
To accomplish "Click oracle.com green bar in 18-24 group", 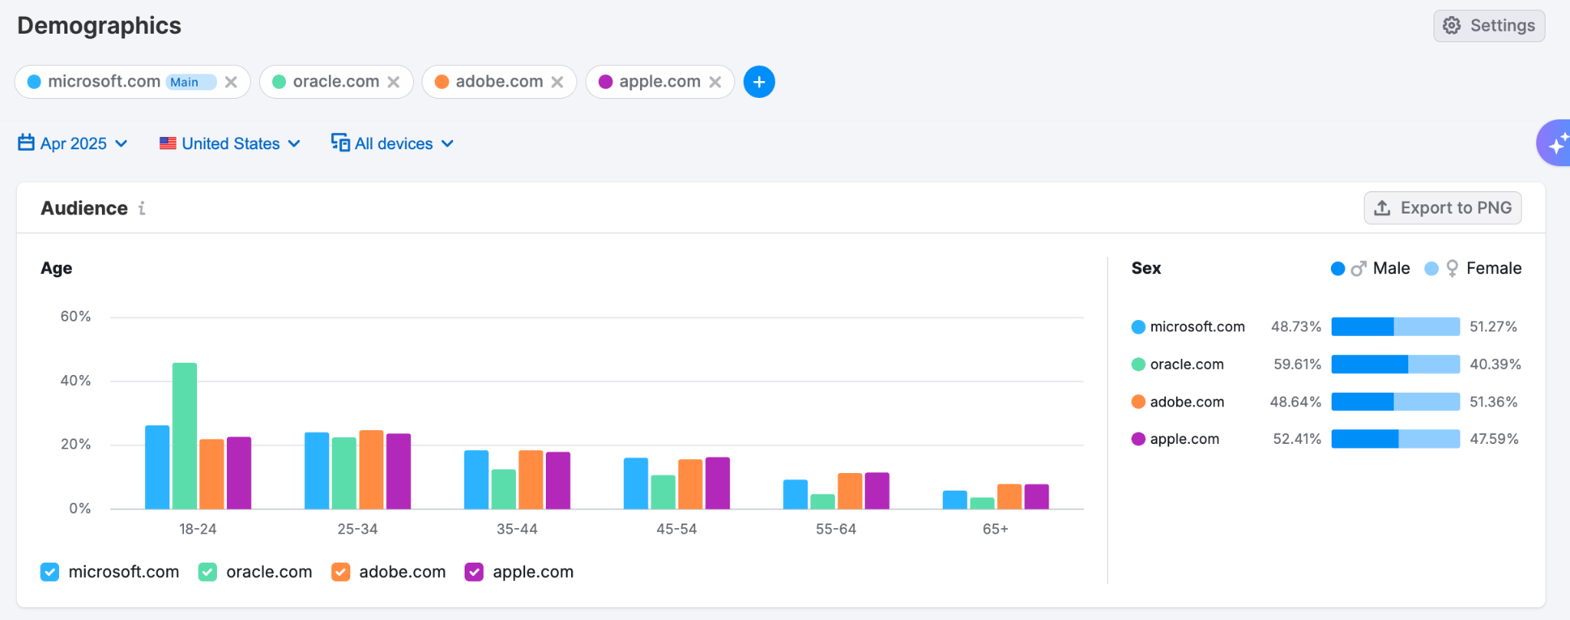I will point(185,436).
